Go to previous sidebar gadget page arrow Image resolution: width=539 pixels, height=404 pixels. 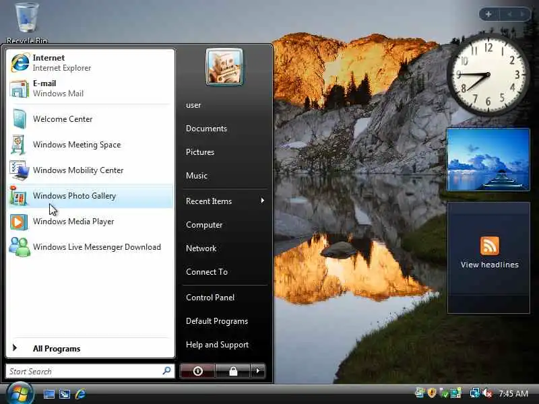click(x=510, y=14)
